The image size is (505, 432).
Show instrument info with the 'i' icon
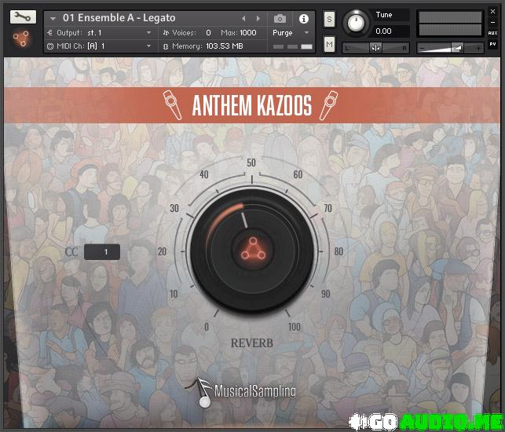[x=303, y=19]
